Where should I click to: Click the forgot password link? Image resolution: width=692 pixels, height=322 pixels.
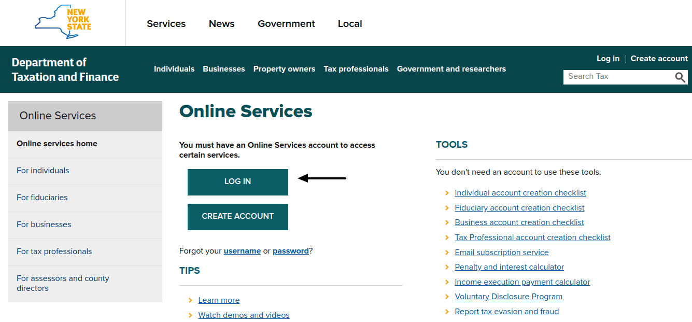(290, 250)
